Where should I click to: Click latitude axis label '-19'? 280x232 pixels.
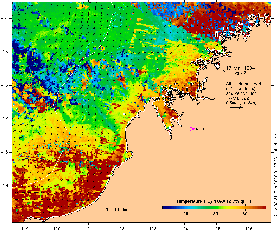point(4,185)
